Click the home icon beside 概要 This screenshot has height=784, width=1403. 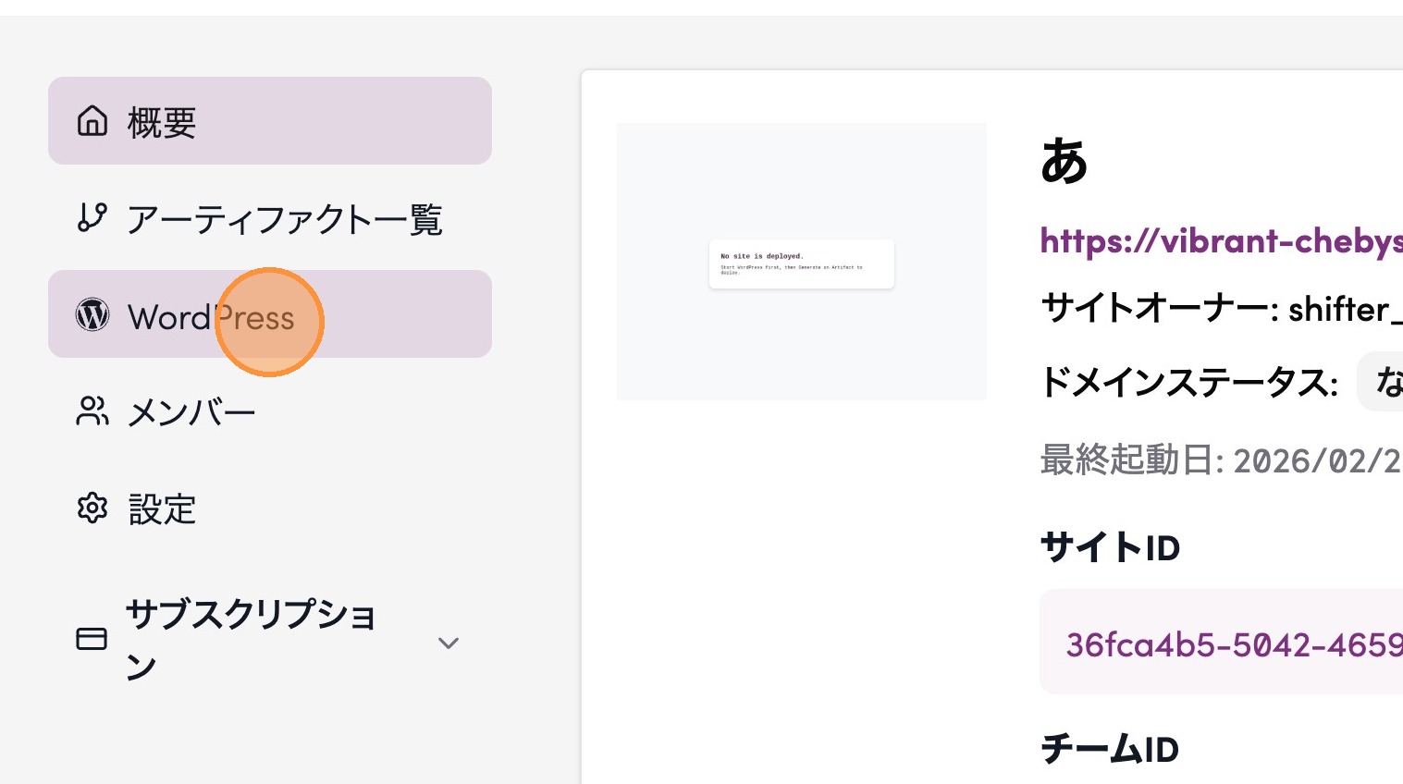pos(92,121)
